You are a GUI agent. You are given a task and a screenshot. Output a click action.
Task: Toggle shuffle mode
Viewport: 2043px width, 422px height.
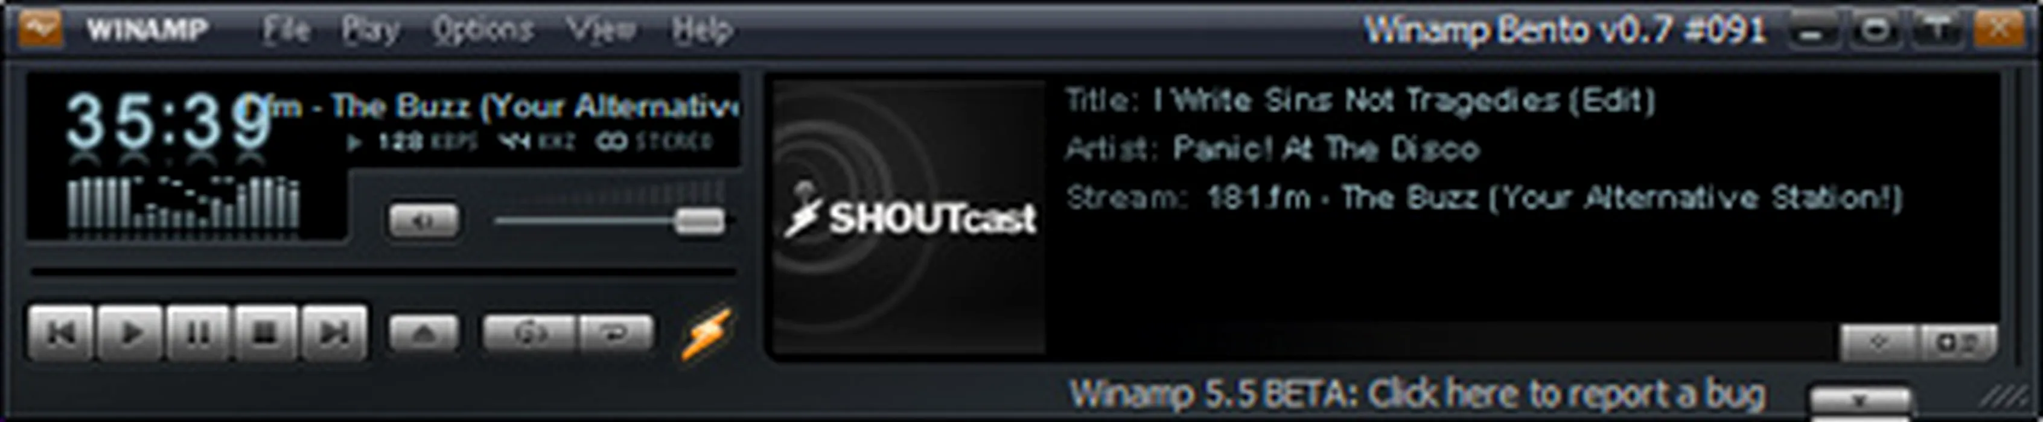[530, 333]
